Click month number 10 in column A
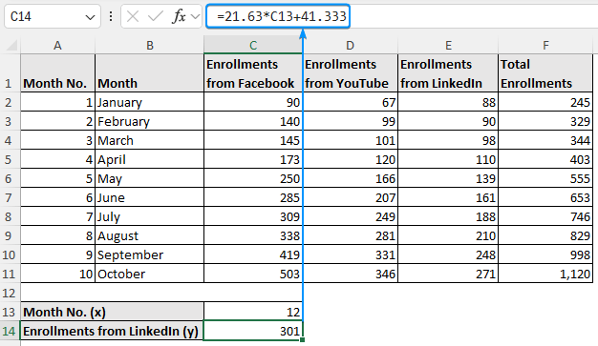This screenshot has height=346, width=598. tap(57, 274)
